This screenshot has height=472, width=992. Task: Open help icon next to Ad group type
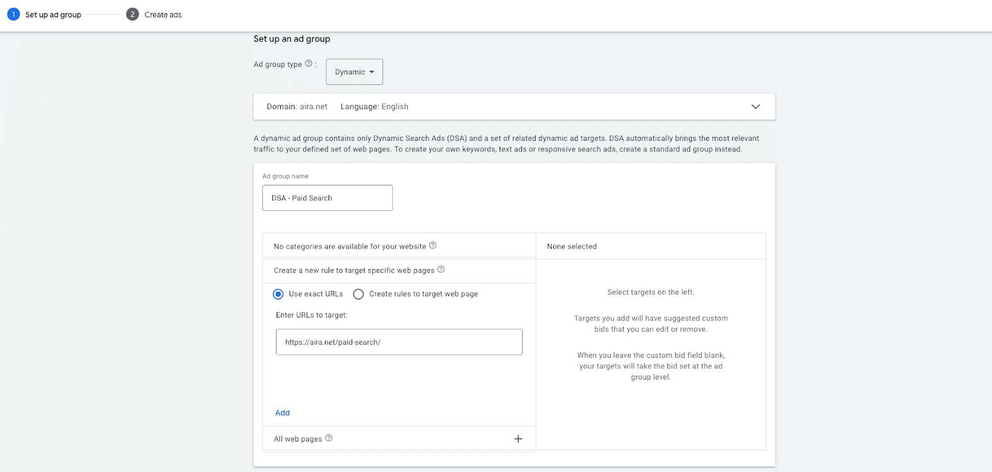(x=308, y=63)
